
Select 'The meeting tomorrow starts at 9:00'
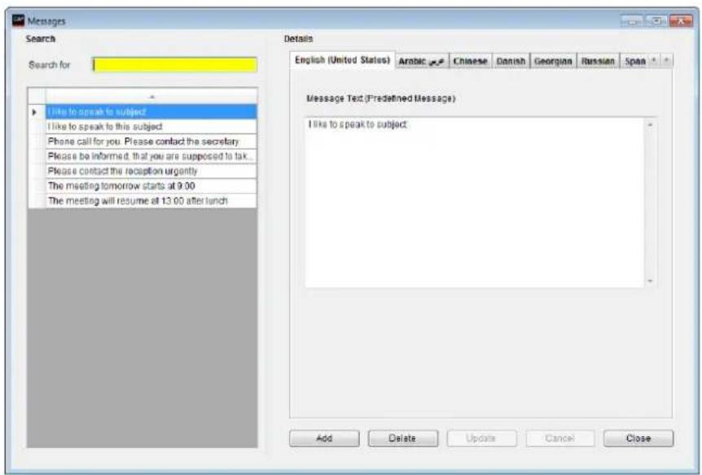pyautogui.click(x=151, y=185)
